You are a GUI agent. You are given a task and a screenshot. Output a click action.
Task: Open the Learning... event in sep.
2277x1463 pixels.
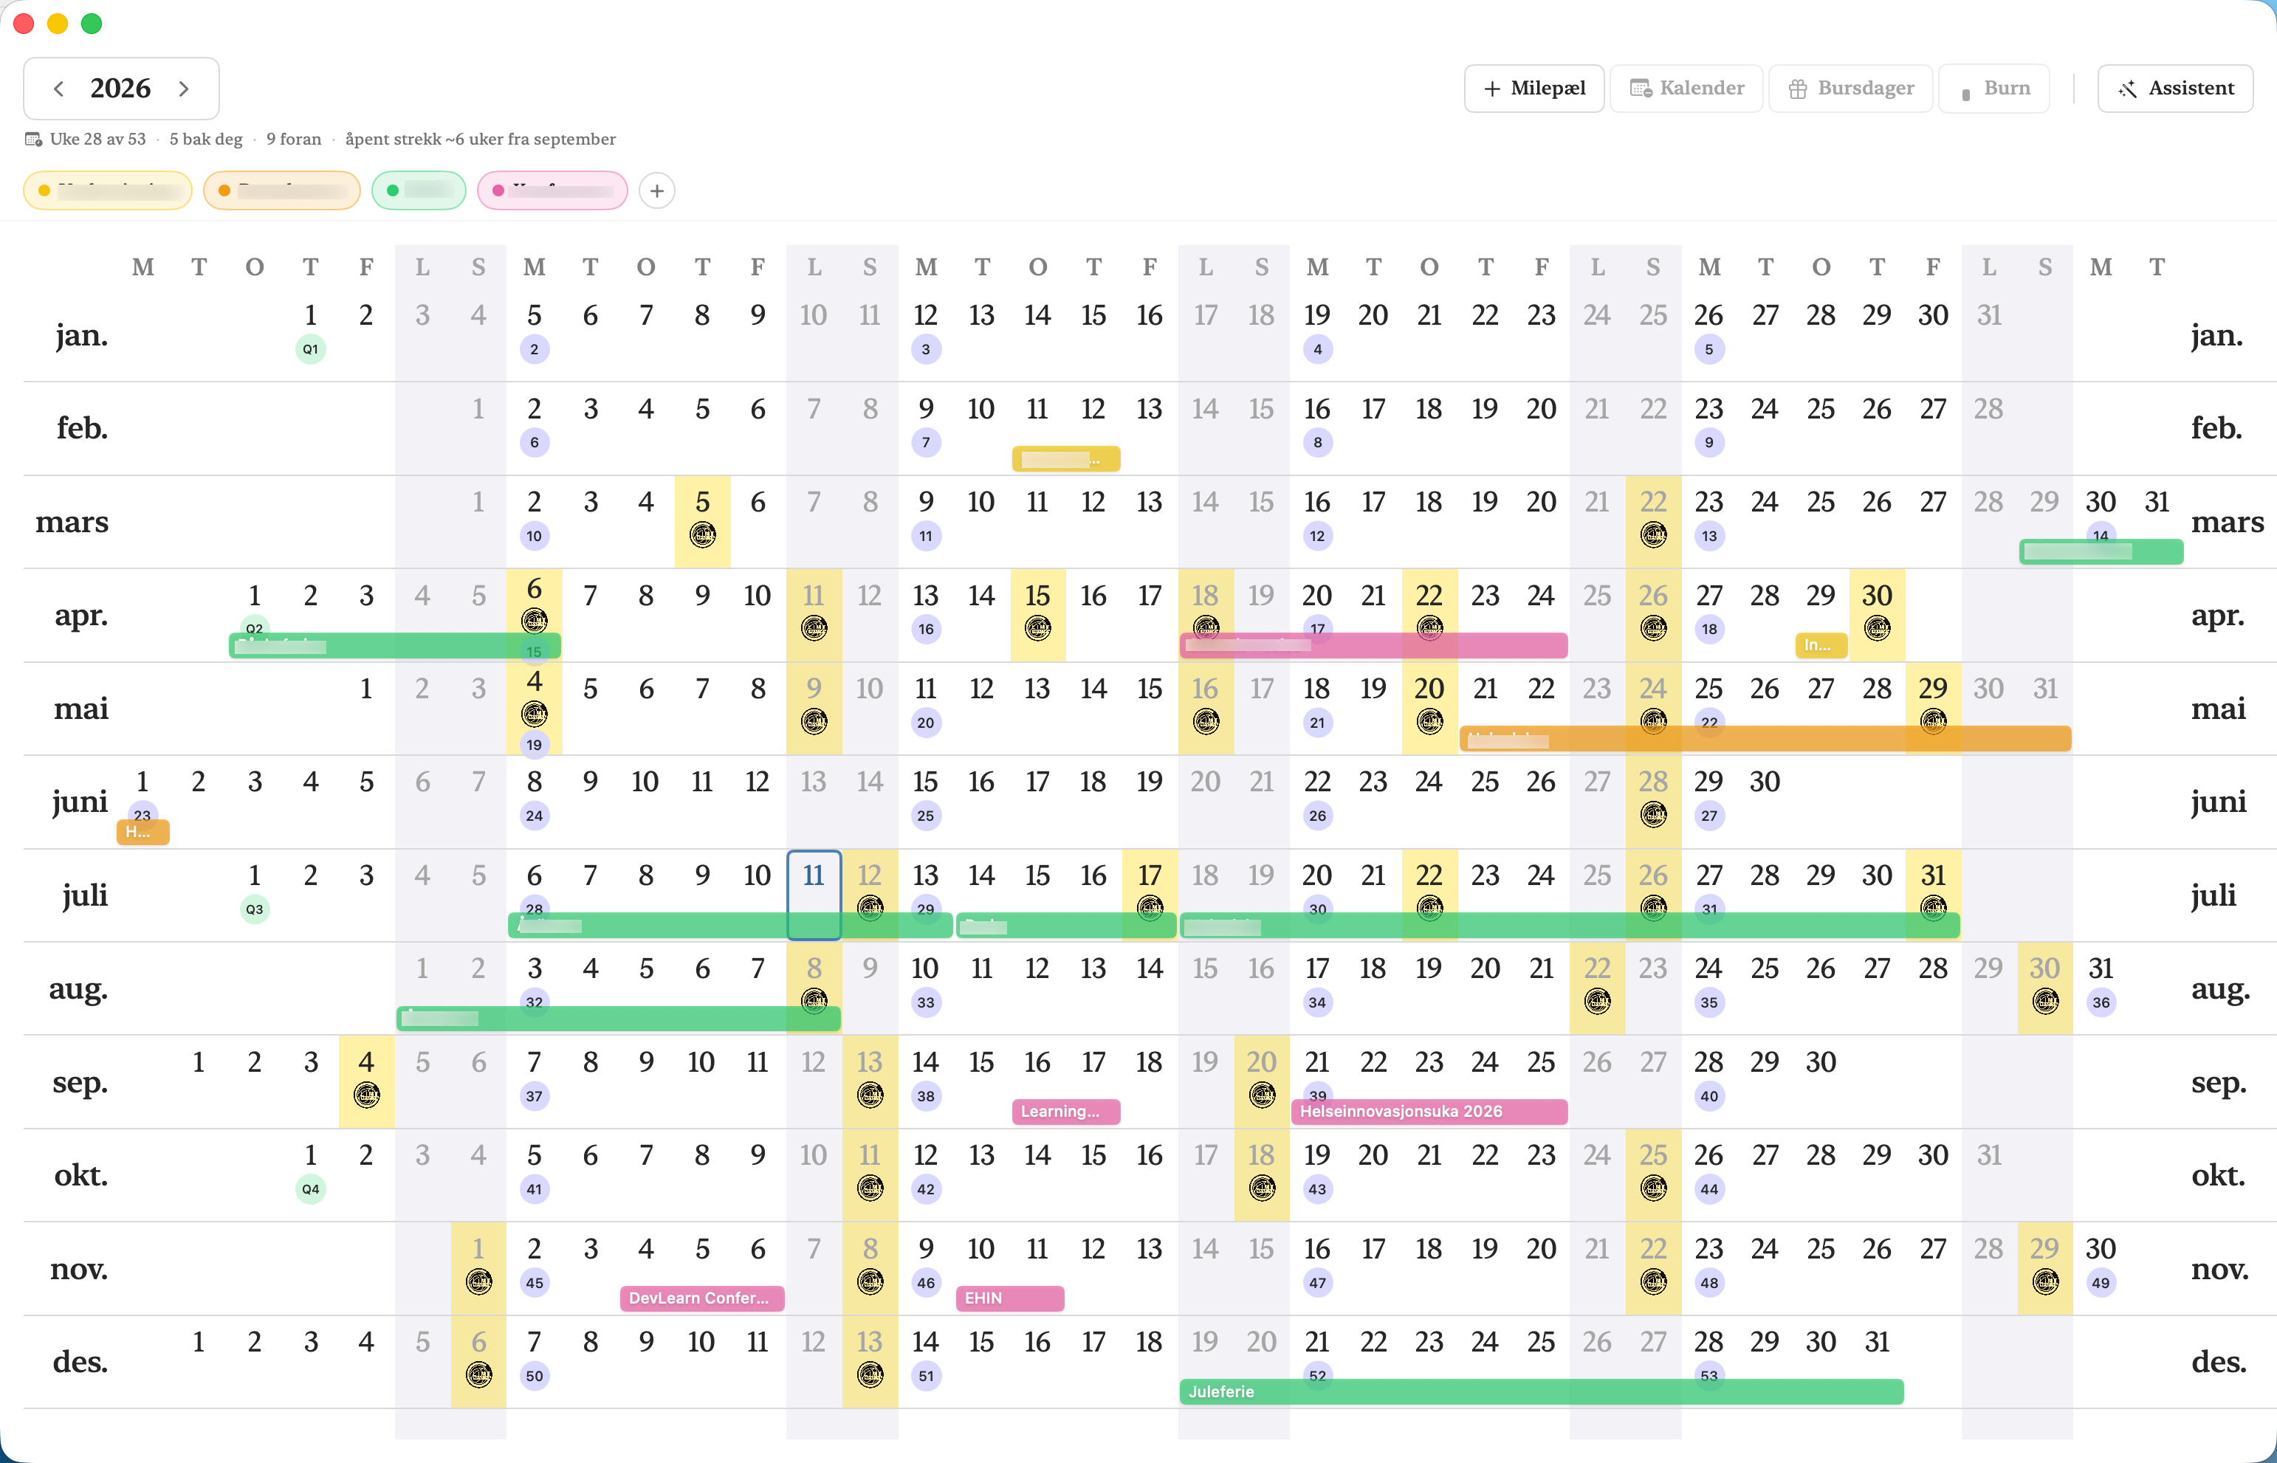pyautogui.click(x=1066, y=1112)
